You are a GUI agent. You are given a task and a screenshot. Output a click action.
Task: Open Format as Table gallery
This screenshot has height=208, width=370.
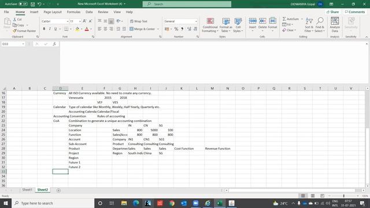click(226, 25)
